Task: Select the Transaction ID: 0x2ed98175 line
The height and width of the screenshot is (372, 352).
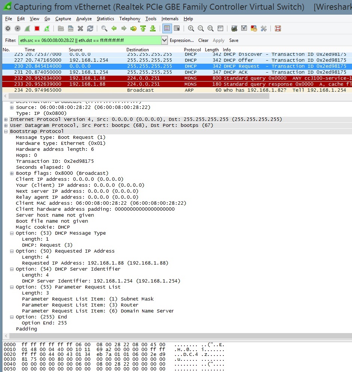Action: [55, 161]
